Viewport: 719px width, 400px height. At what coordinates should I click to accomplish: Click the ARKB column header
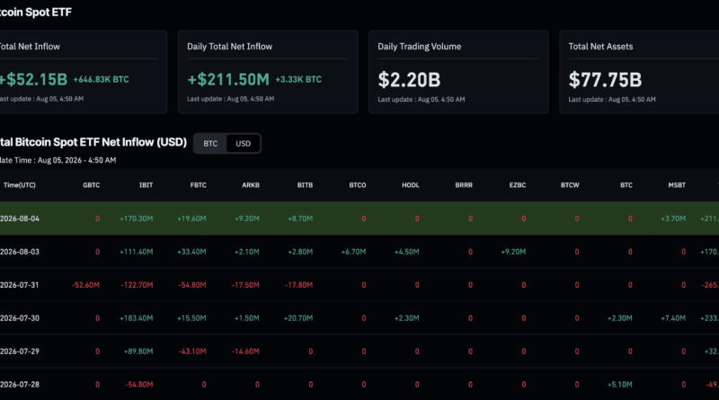[251, 185]
